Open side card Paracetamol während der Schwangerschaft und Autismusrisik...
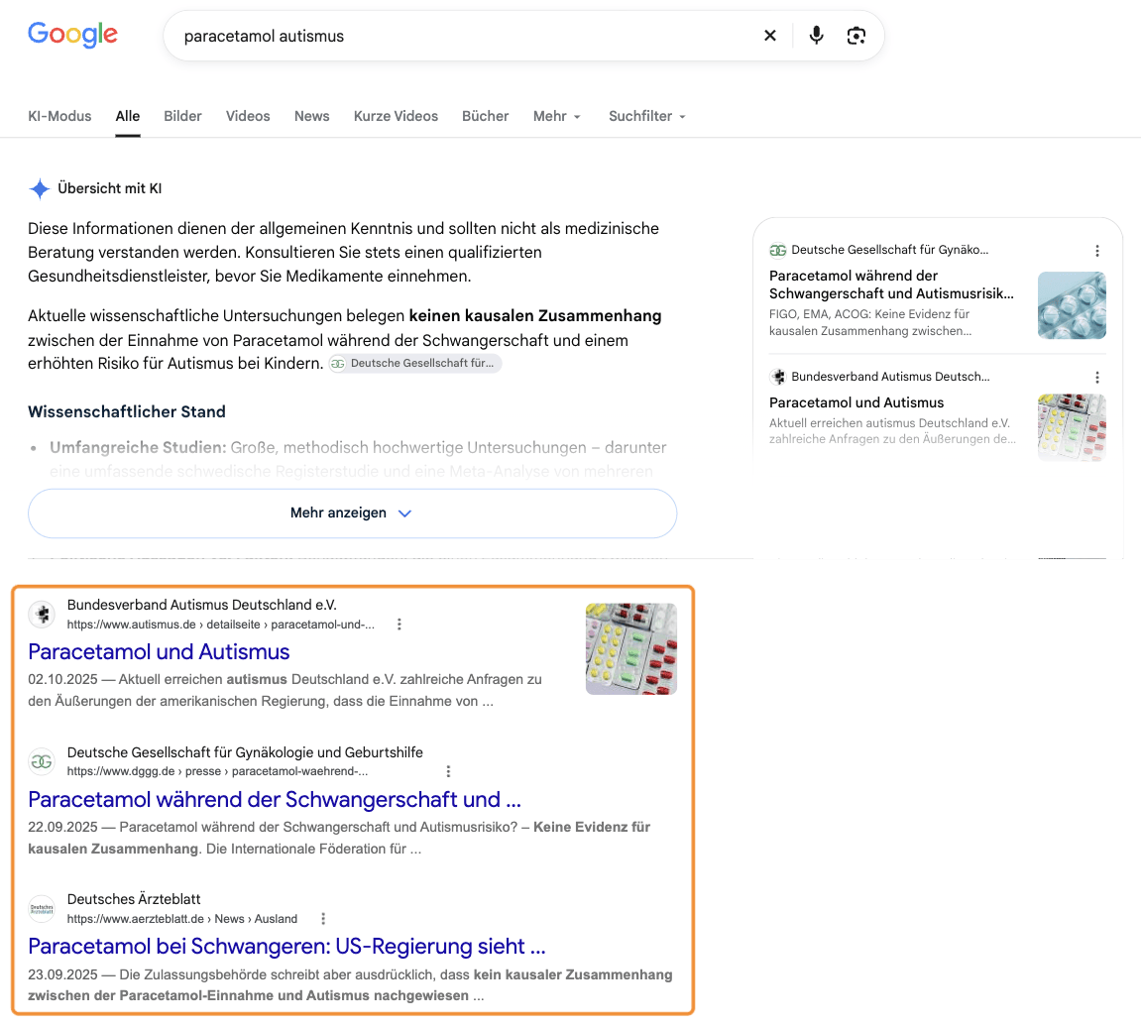The height and width of the screenshot is (1027, 1141). pyautogui.click(x=891, y=285)
